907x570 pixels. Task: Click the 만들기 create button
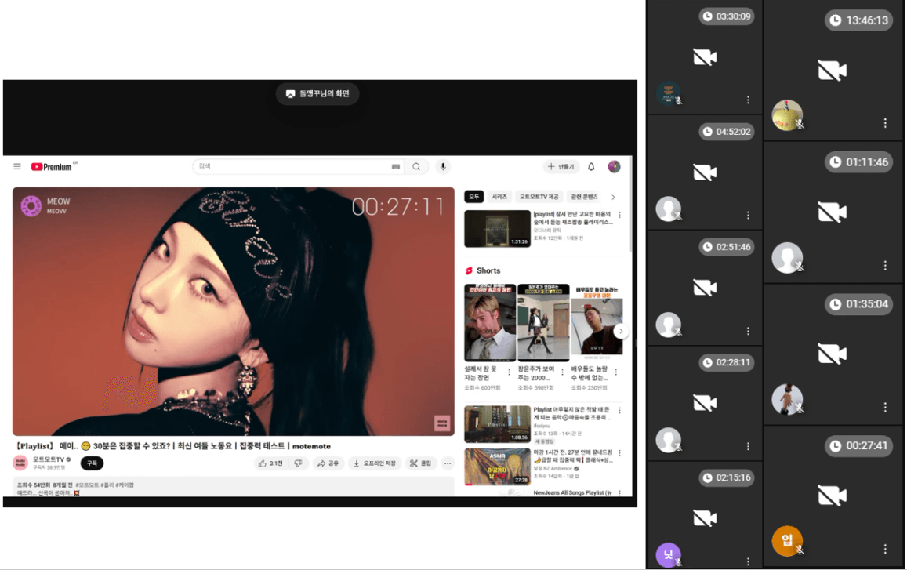point(561,167)
